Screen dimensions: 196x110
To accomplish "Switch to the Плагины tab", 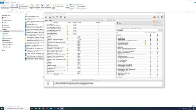I will pyautogui.click(x=118, y=28).
